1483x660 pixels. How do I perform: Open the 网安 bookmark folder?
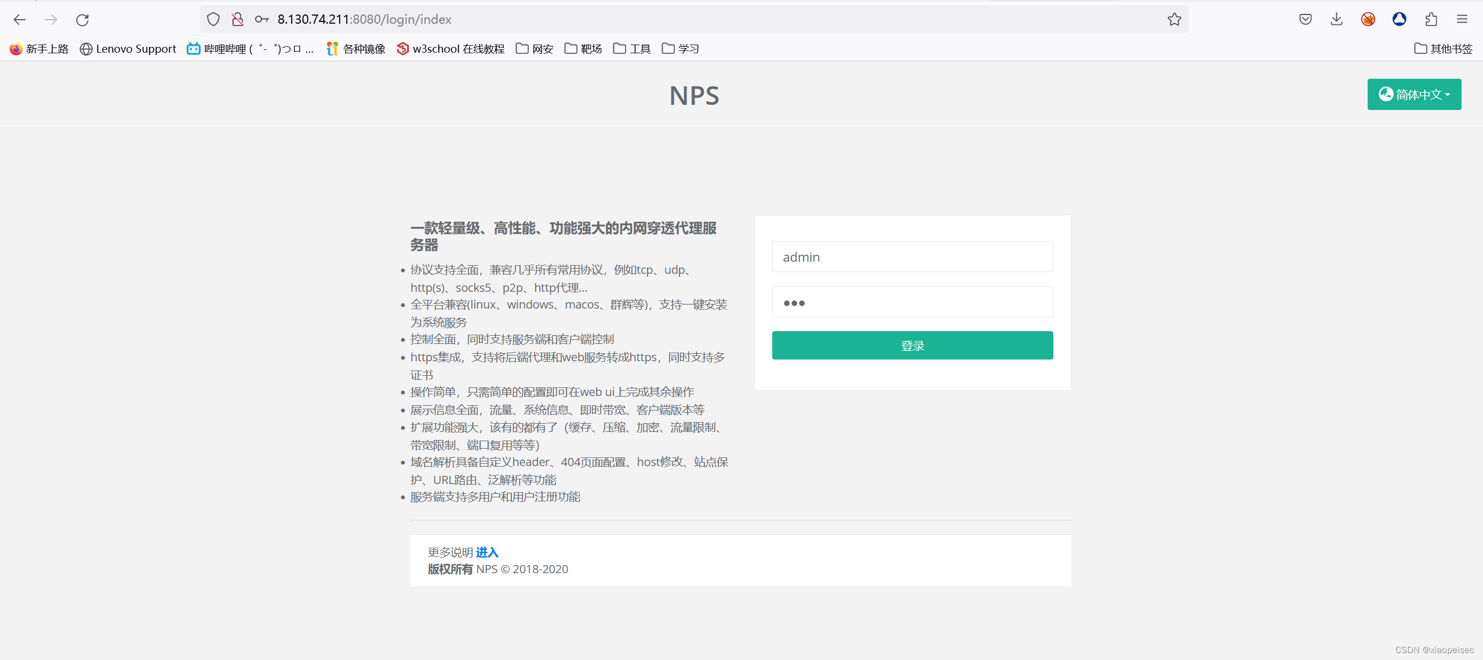(535, 49)
